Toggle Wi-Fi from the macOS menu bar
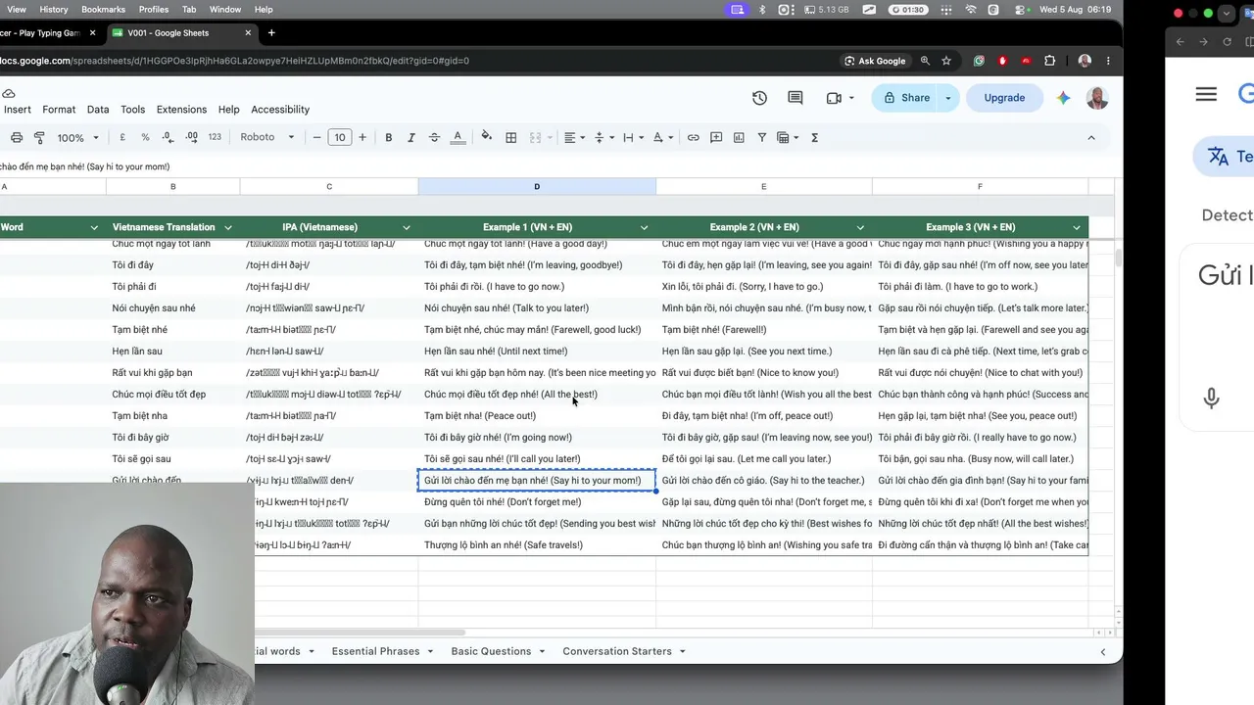 [971, 10]
